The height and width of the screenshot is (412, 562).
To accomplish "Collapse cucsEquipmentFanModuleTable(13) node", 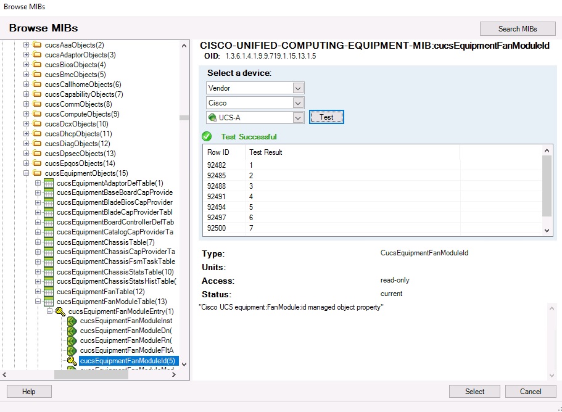I will (38, 302).
